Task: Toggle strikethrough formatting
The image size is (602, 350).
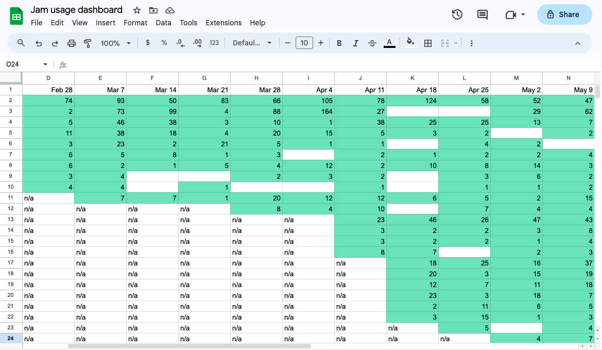Action: (x=372, y=43)
